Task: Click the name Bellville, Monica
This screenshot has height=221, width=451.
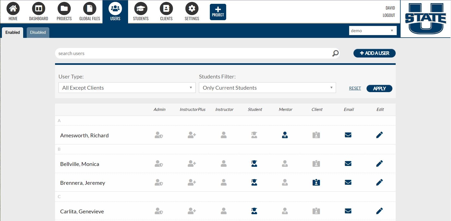Action: [80, 164]
